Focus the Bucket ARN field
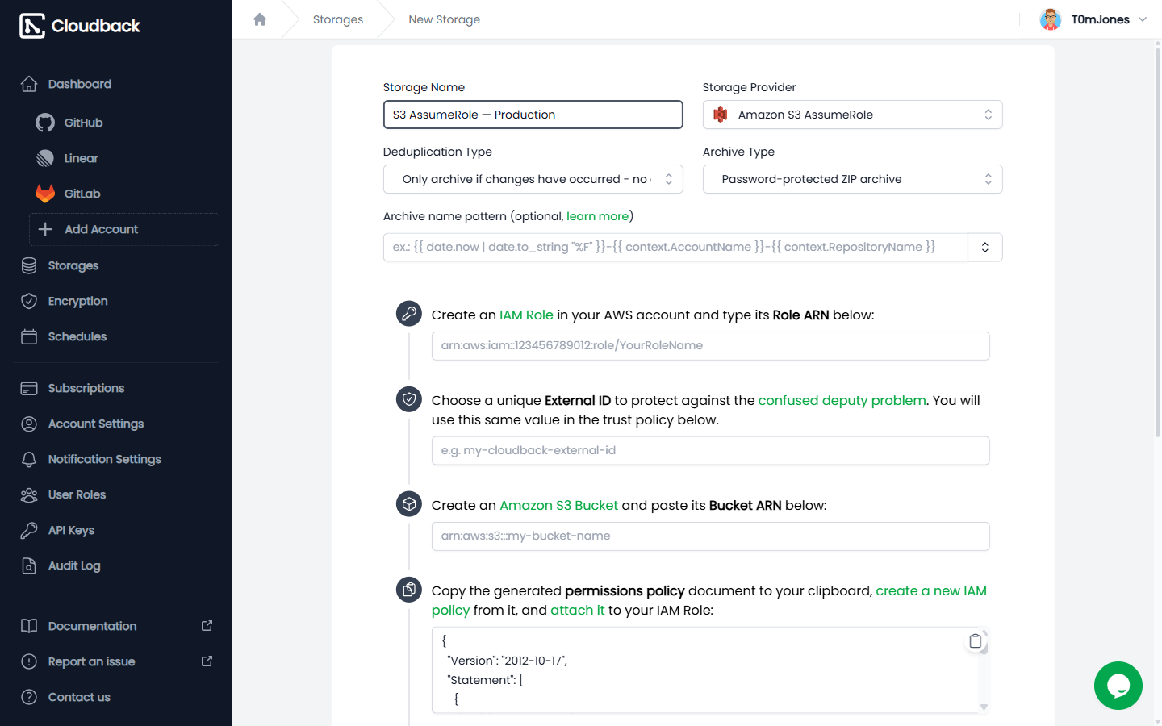This screenshot has width=1162, height=726. [x=710, y=536]
